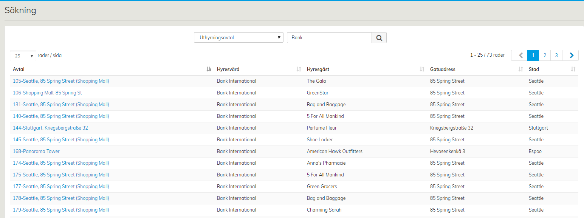Sort the Hyresgäst column using its arrows

pos(422,69)
